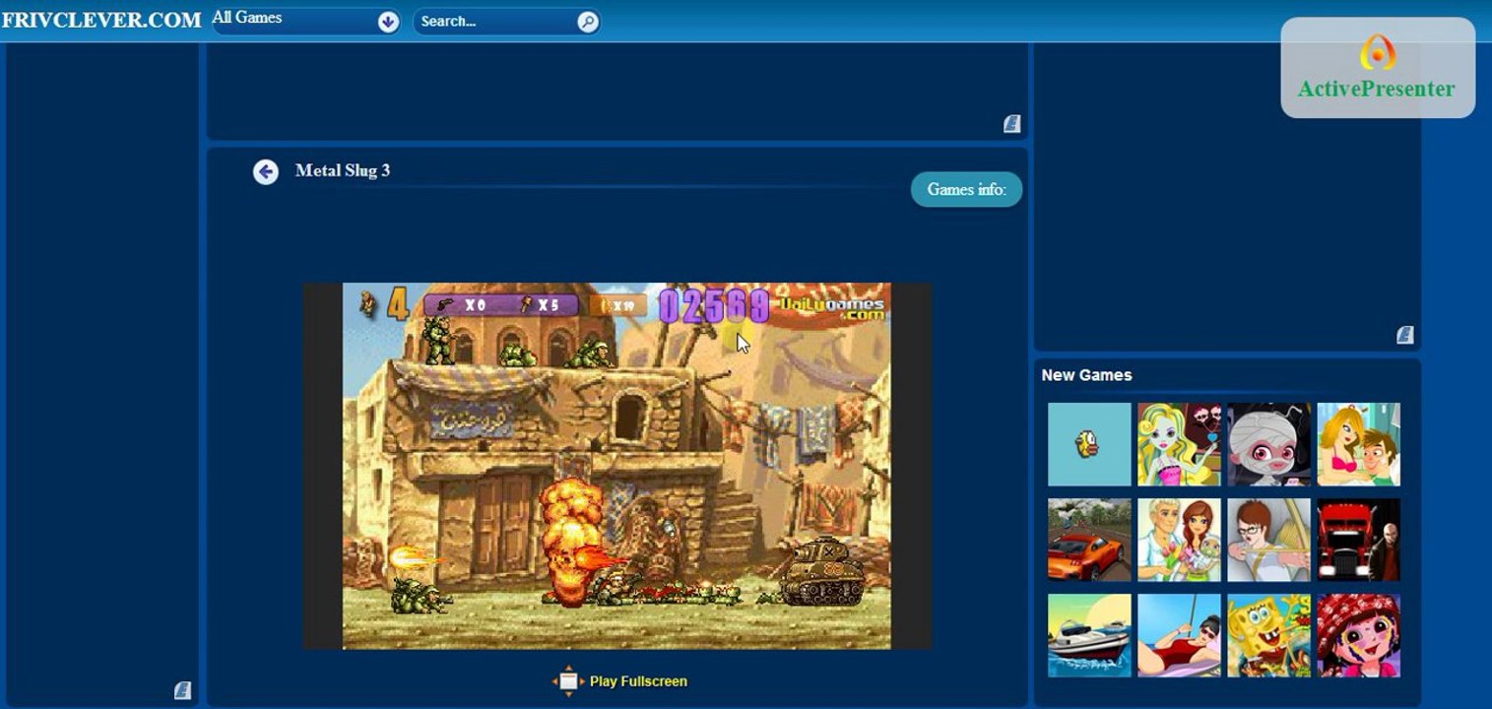This screenshot has height=709, width=1492.
Task: Click the back arrow beside Metal Slug 3
Action: [266, 171]
